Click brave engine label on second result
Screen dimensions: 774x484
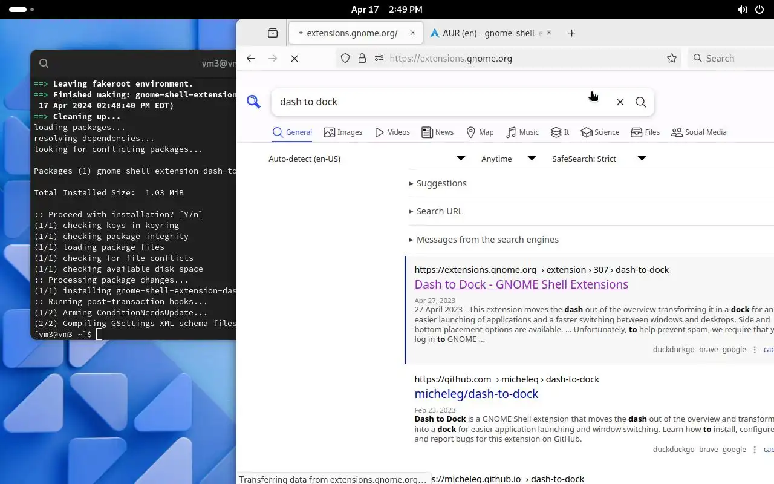click(x=709, y=450)
